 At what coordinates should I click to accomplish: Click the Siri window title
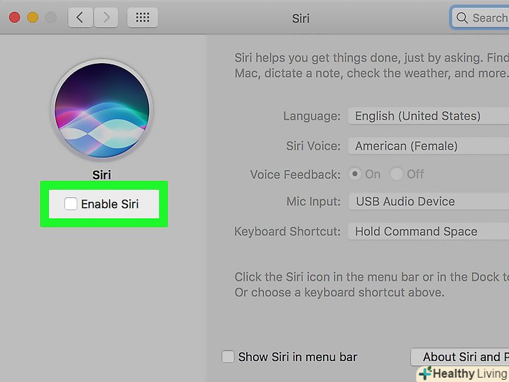[301, 18]
